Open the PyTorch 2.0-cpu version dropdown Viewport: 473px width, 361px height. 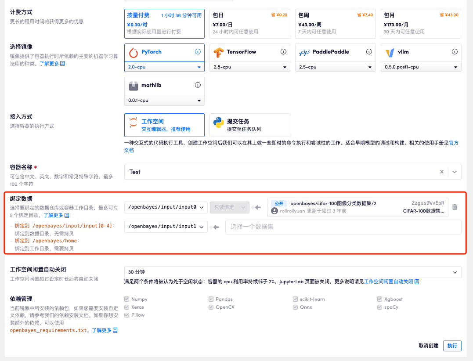[x=164, y=67]
